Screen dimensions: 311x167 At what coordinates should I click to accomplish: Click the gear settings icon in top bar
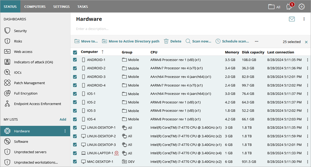point(302,6)
